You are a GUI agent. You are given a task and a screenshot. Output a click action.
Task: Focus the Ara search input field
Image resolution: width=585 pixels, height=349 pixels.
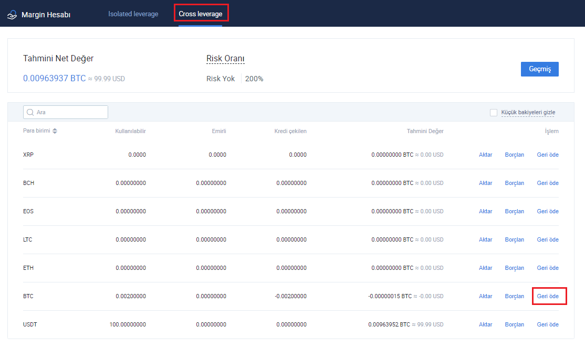(66, 112)
